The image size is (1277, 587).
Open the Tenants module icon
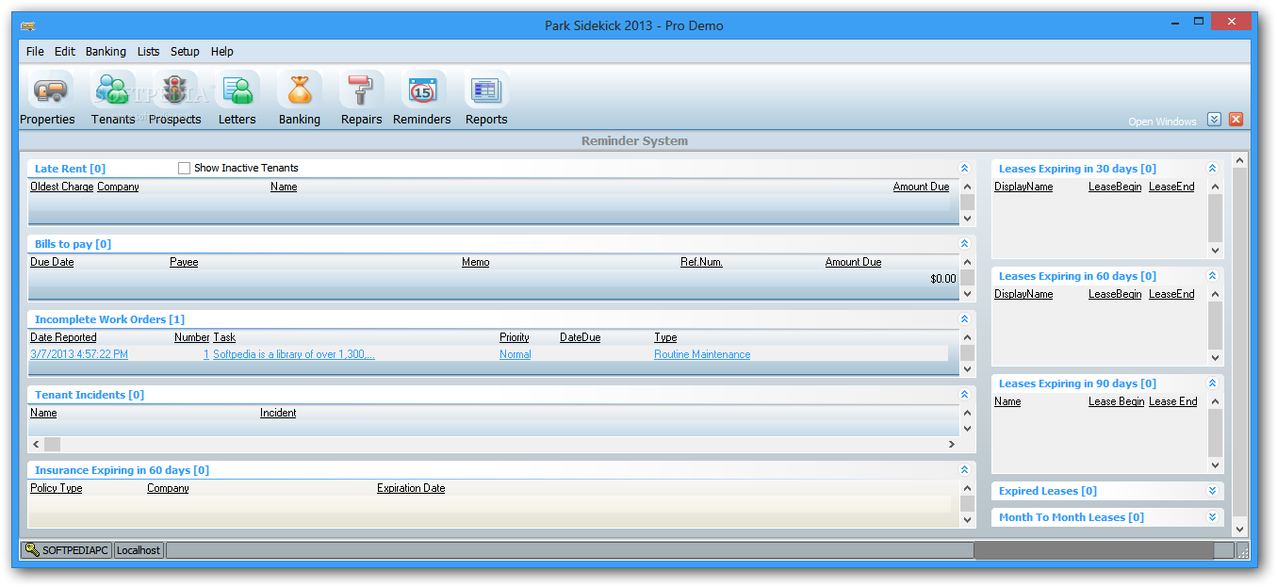pos(113,90)
